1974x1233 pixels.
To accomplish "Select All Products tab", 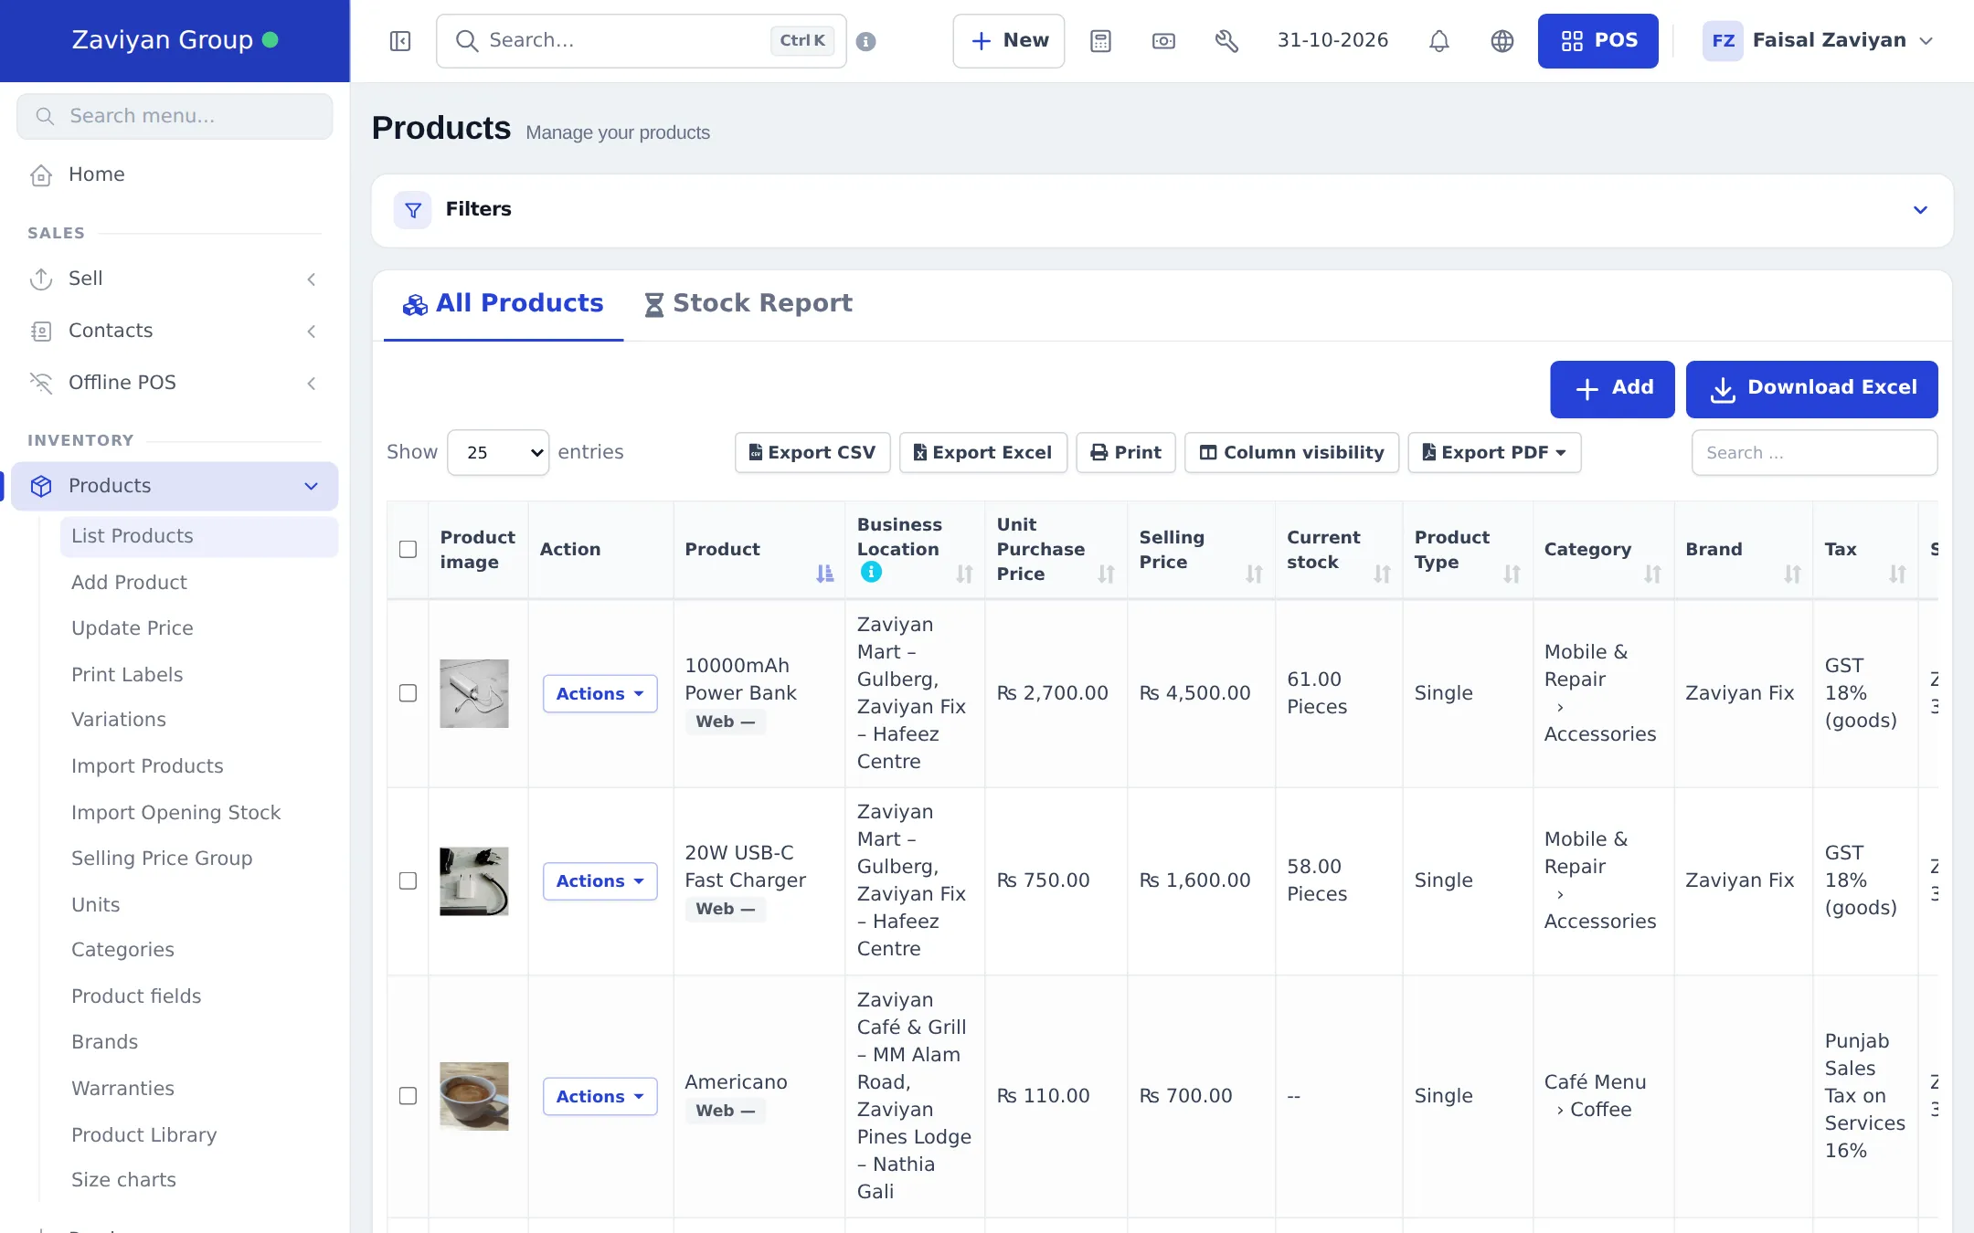I will click(x=503, y=303).
